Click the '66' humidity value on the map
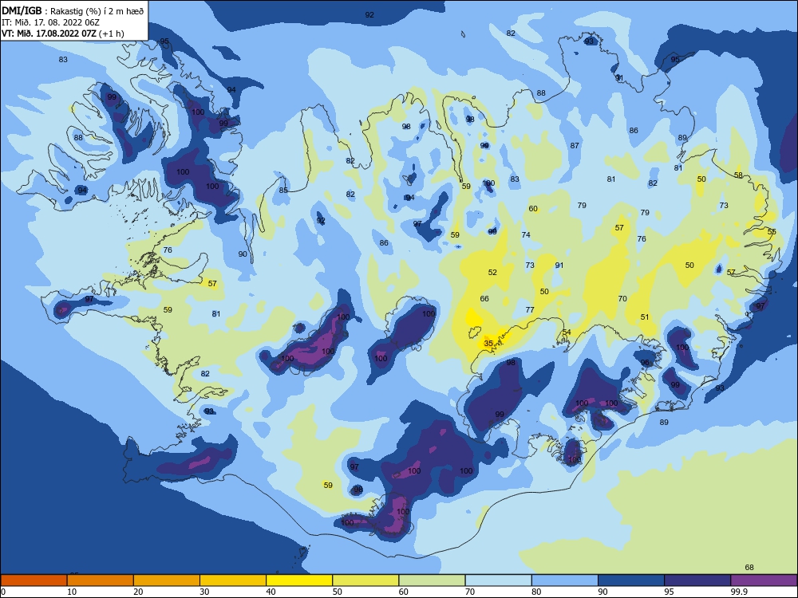 pyautogui.click(x=484, y=298)
